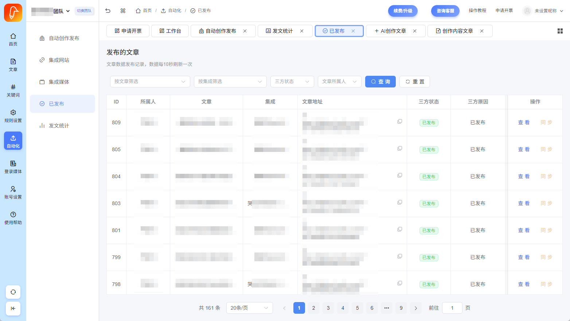This screenshot has width=570, height=321.
Task: Click the grid view icon at top right
Action: tap(560, 31)
